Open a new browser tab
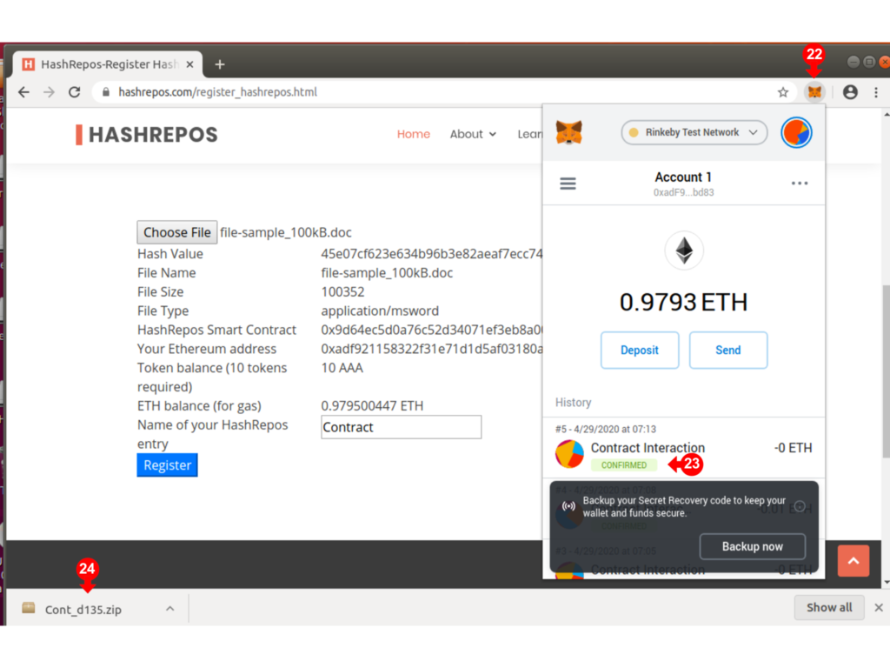The image size is (890, 668). [x=220, y=64]
